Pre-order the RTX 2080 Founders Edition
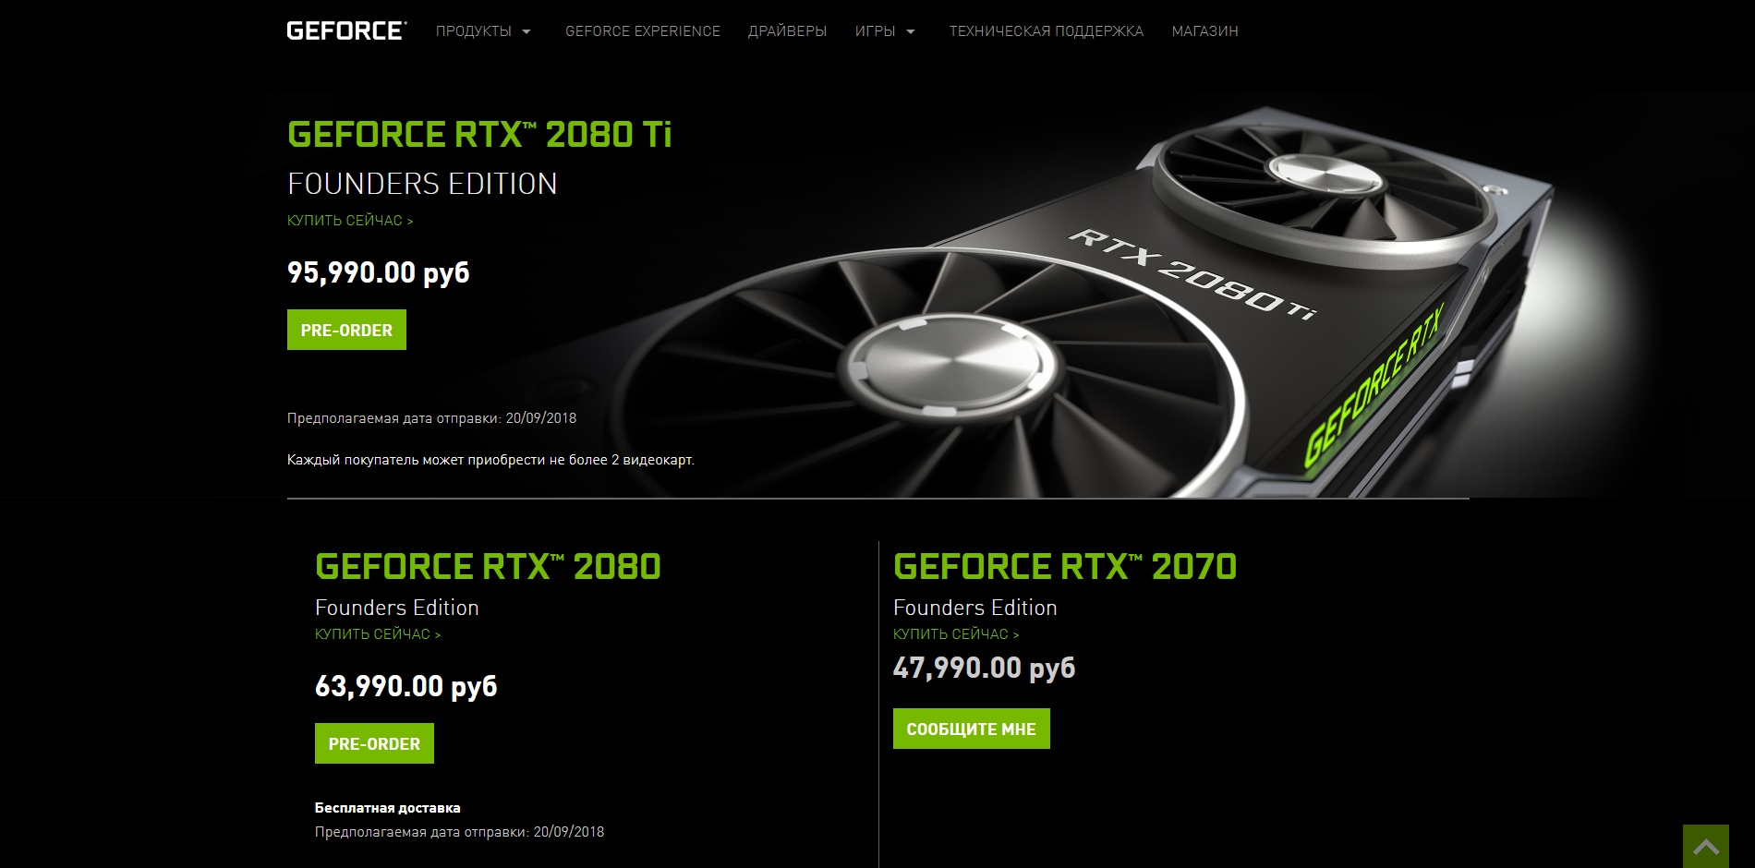1755x868 pixels. [x=374, y=743]
